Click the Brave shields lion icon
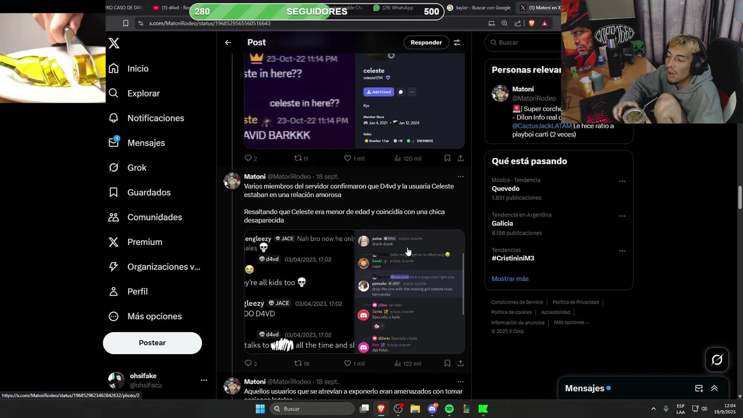The height and width of the screenshot is (418, 743). [531, 23]
